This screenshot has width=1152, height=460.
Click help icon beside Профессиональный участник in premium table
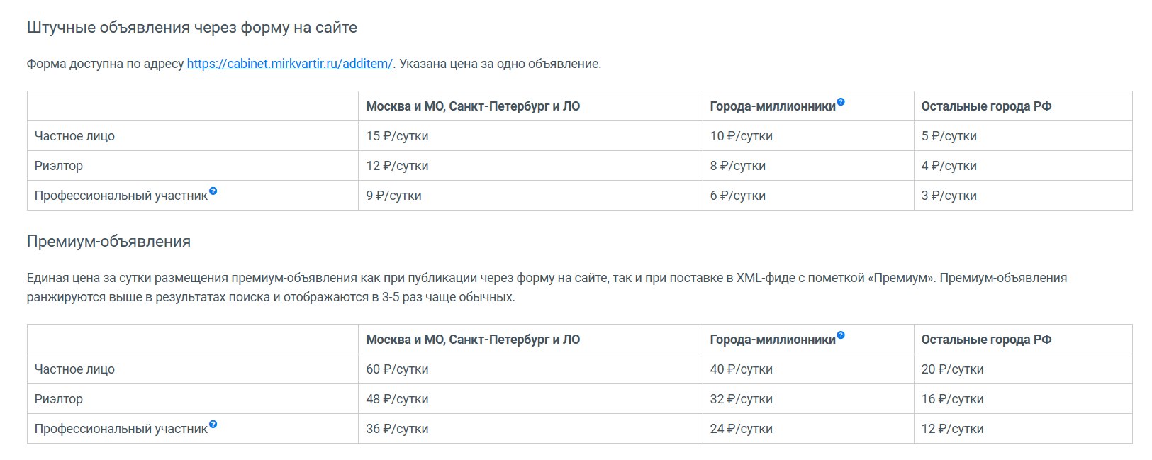click(213, 425)
